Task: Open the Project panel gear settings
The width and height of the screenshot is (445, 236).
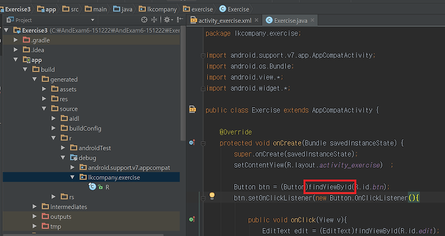Action: point(167,20)
